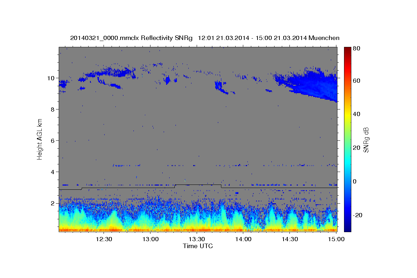Click the 'Height AGL km' axis label
417x278 pixels.
[x=40, y=139]
